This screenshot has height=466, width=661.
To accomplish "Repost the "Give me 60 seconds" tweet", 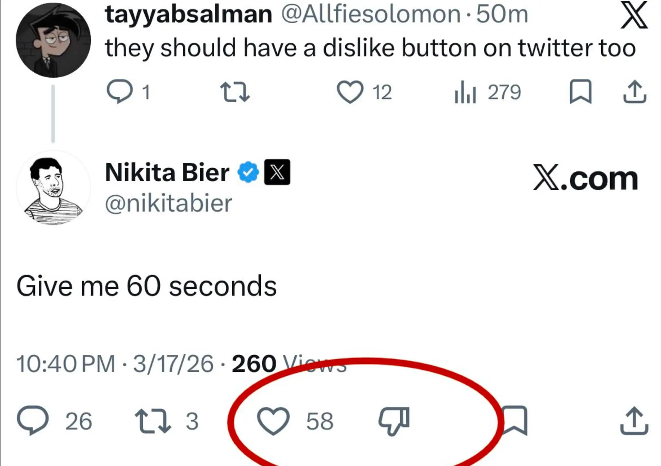I will tap(153, 421).
